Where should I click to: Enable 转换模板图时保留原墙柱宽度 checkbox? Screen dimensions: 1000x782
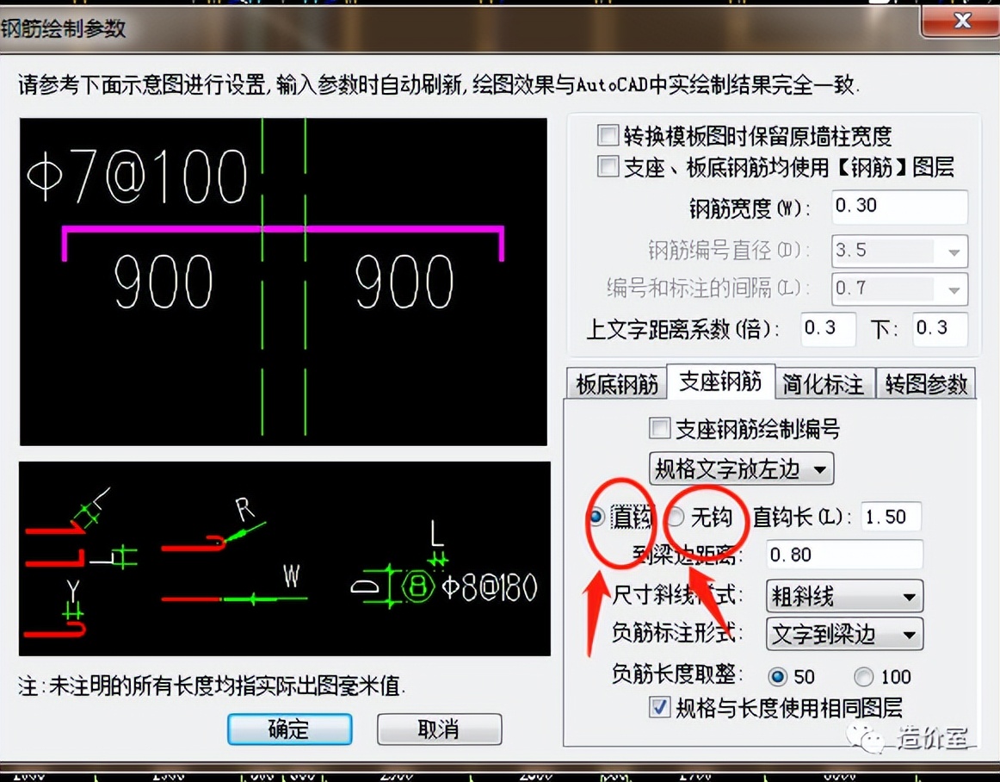click(608, 133)
